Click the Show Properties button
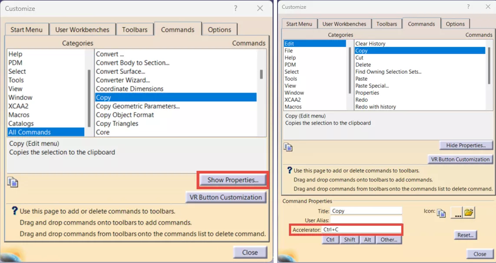Viewport: 496px width, 263px height. point(233,179)
